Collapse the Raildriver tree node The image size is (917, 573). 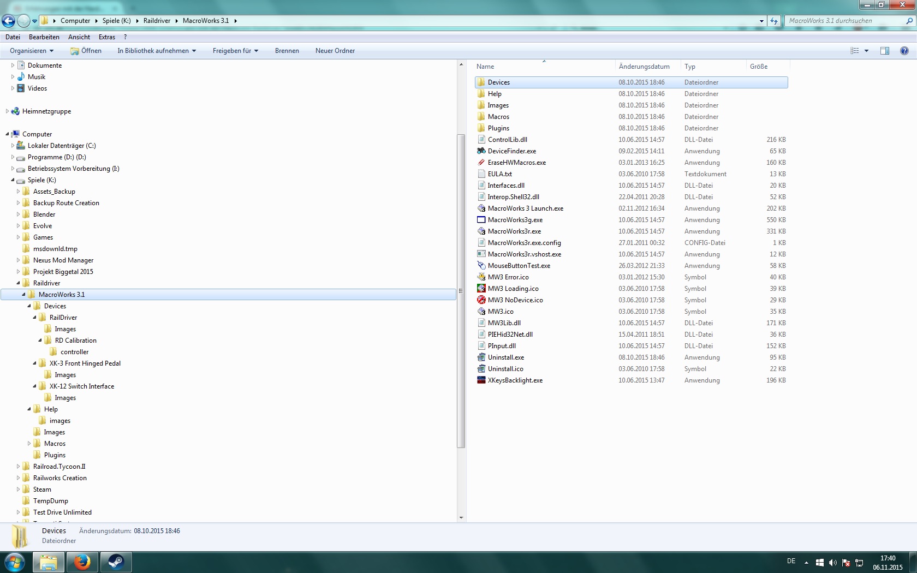click(18, 283)
